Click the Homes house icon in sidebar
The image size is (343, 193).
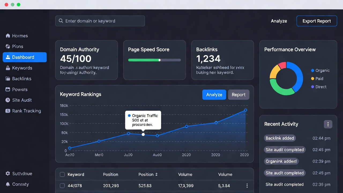click(x=8, y=36)
